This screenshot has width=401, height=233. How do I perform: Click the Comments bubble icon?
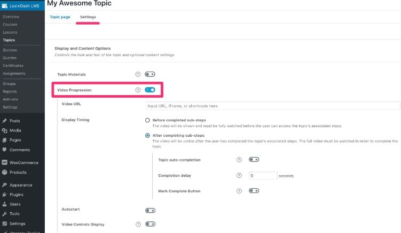(5, 150)
